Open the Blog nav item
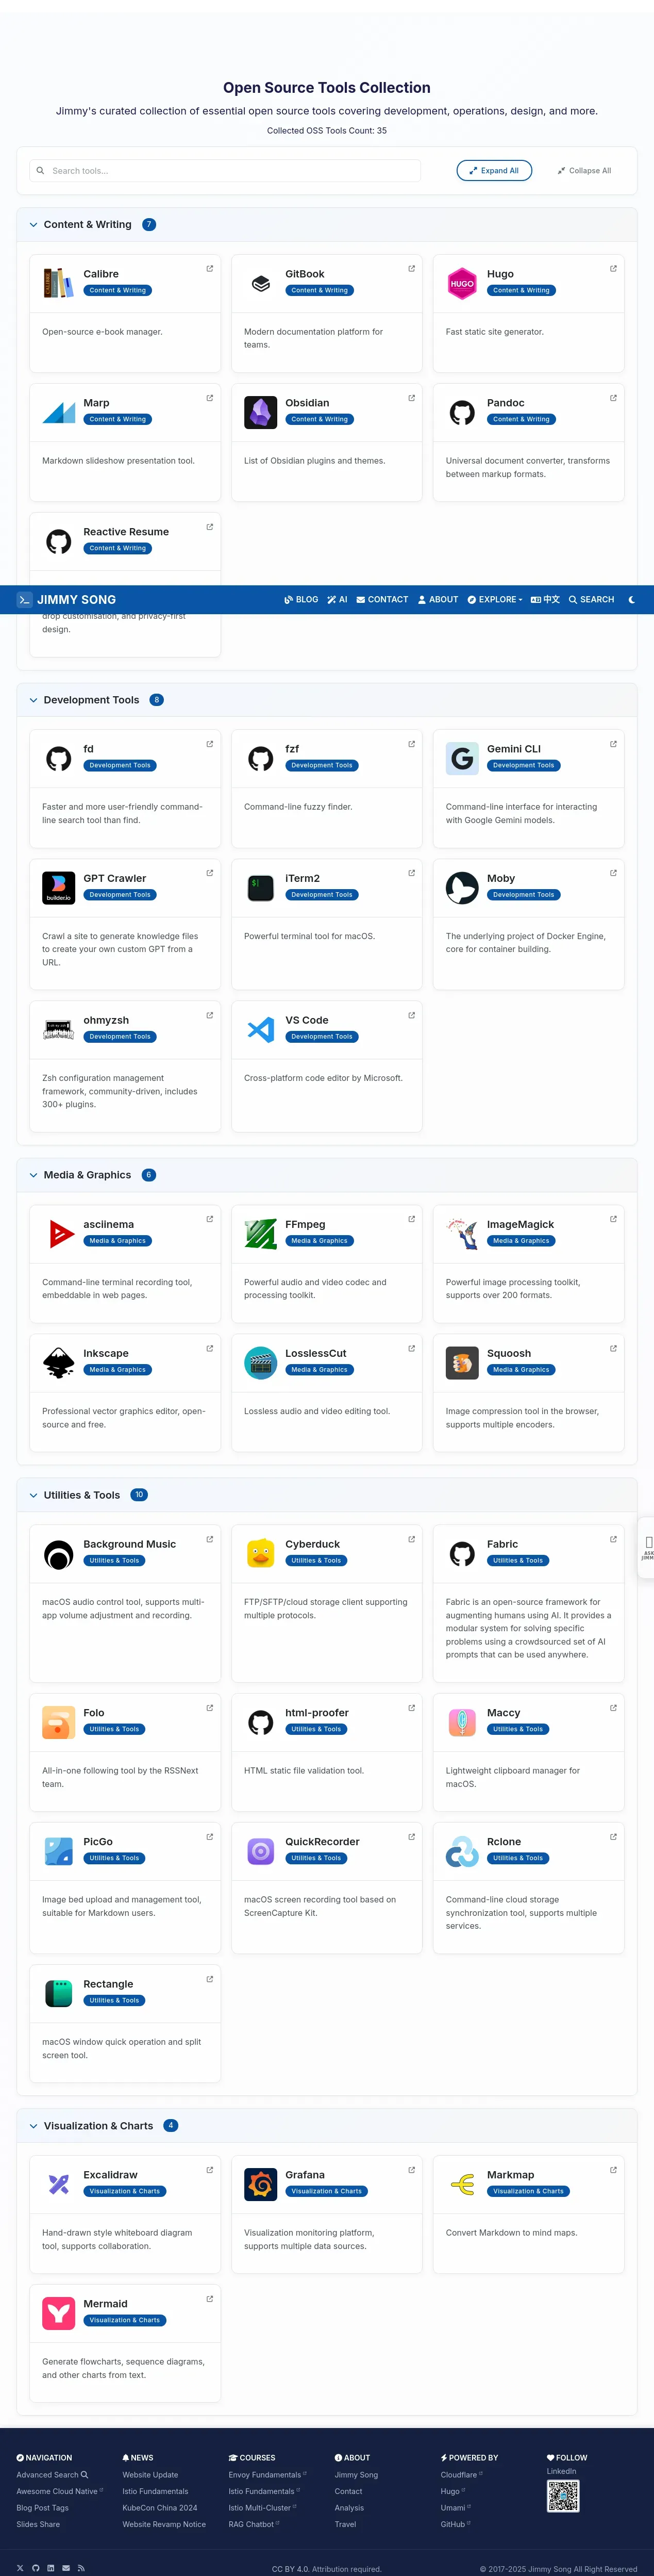This screenshot has height=2576, width=654. click(x=301, y=600)
